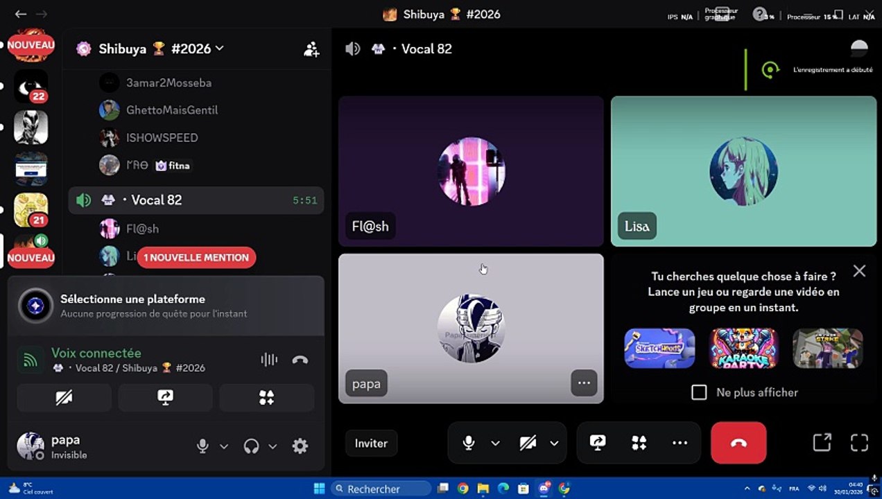
Task: Pop out the call window
Action: click(822, 443)
